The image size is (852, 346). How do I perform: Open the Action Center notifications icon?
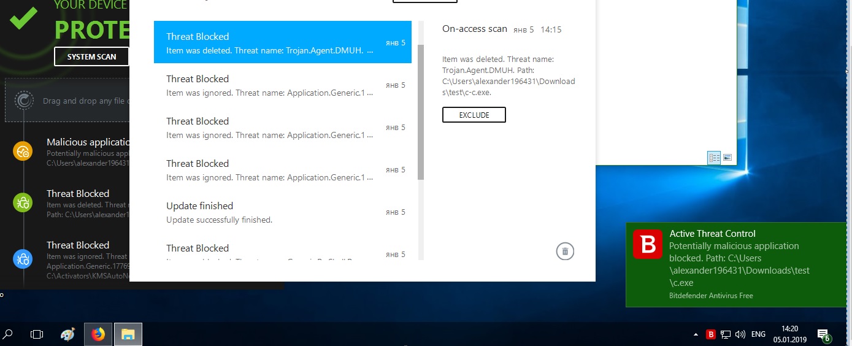pos(823,334)
